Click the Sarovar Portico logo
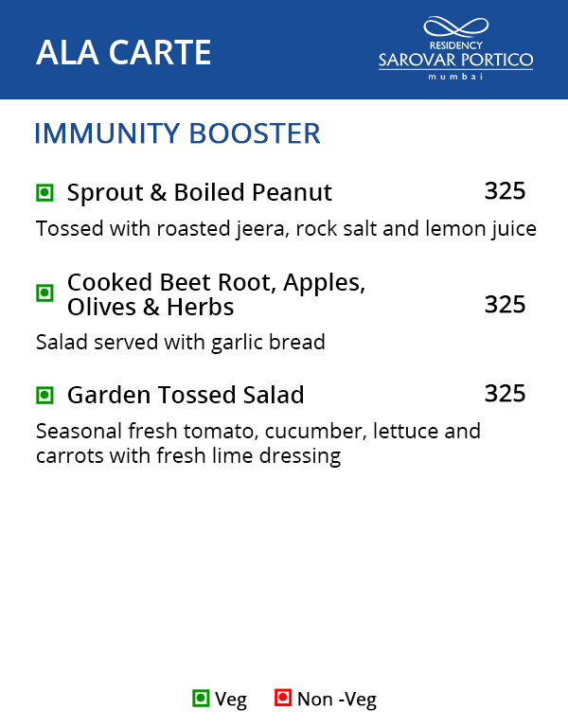This screenshot has height=727, width=568. (455, 48)
